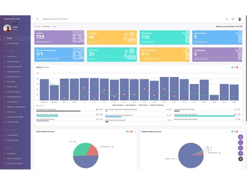Screen dimensions: 247x185
Task: Click the Time Table sidebar icon
Action: [4, 112]
